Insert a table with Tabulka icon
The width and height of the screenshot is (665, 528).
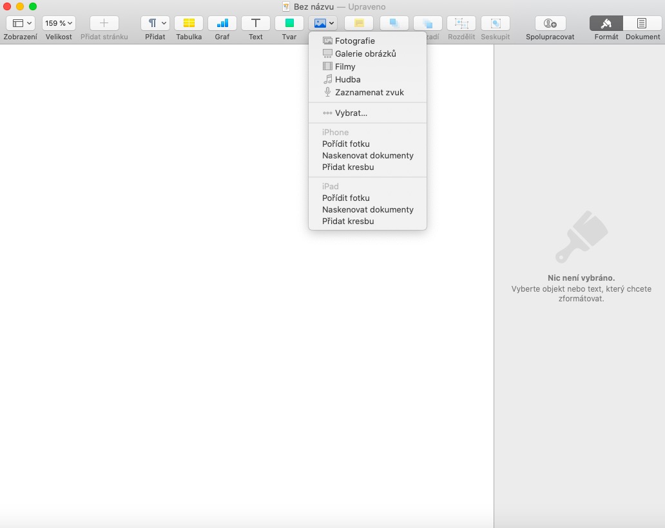click(x=189, y=23)
